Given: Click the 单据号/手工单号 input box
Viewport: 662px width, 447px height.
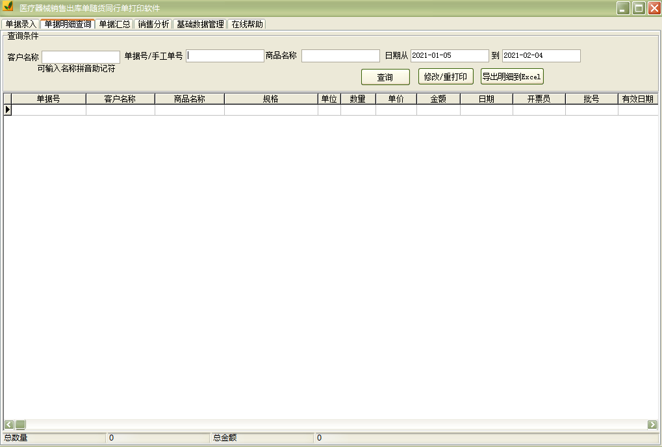Looking at the screenshot, I should coord(224,55).
